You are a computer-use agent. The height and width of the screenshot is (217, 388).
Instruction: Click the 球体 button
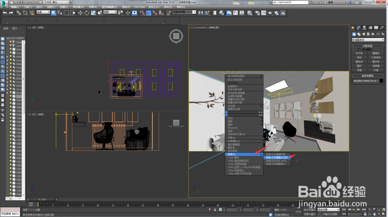click(359, 57)
